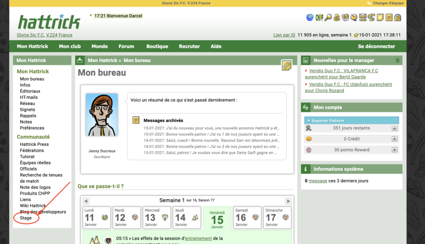Open the Boutique menu
This screenshot has height=244, width=425.
[157, 46]
